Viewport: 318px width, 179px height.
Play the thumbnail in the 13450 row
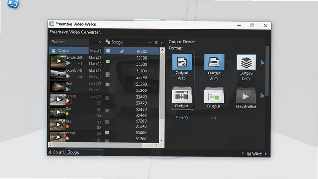(x=58, y=112)
